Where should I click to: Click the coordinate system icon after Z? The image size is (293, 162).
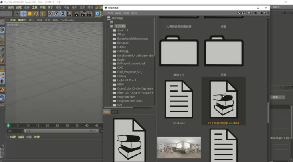(x=69, y=14)
